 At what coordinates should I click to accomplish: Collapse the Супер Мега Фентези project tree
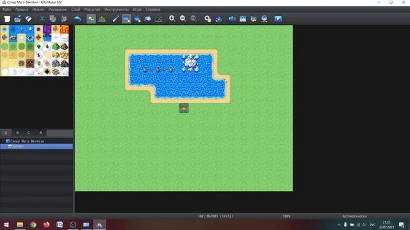(x=3, y=141)
